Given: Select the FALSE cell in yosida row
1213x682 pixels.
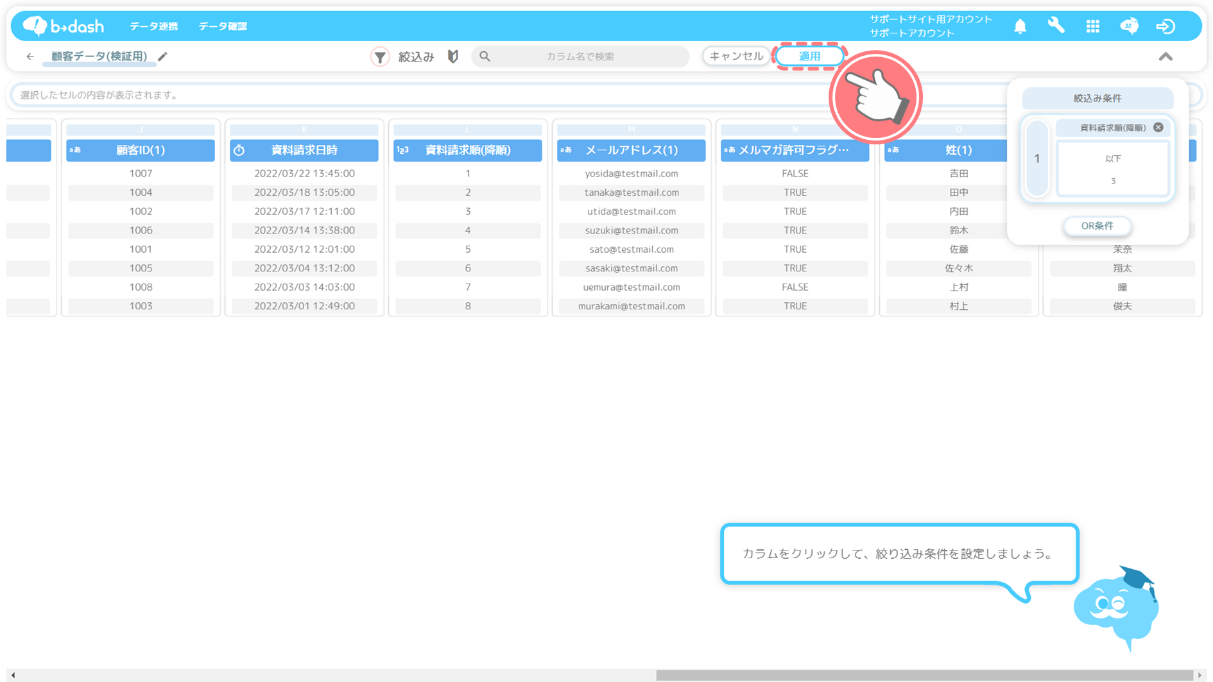Looking at the screenshot, I should (x=795, y=173).
